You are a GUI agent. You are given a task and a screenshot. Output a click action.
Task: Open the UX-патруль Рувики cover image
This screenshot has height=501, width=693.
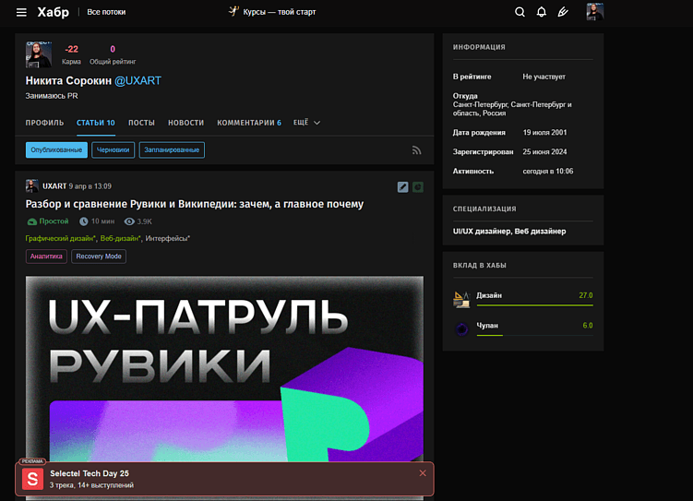[x=224, y=369]
